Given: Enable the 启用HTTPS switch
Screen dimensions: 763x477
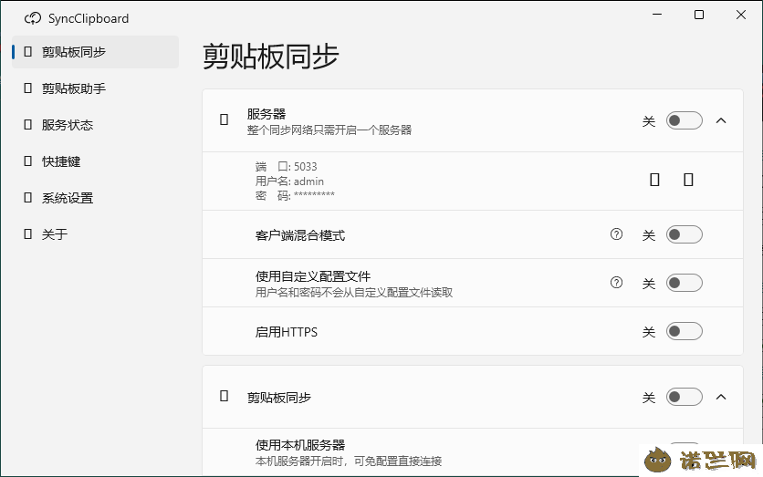Looking at the screenshot, I should (685, 332).
